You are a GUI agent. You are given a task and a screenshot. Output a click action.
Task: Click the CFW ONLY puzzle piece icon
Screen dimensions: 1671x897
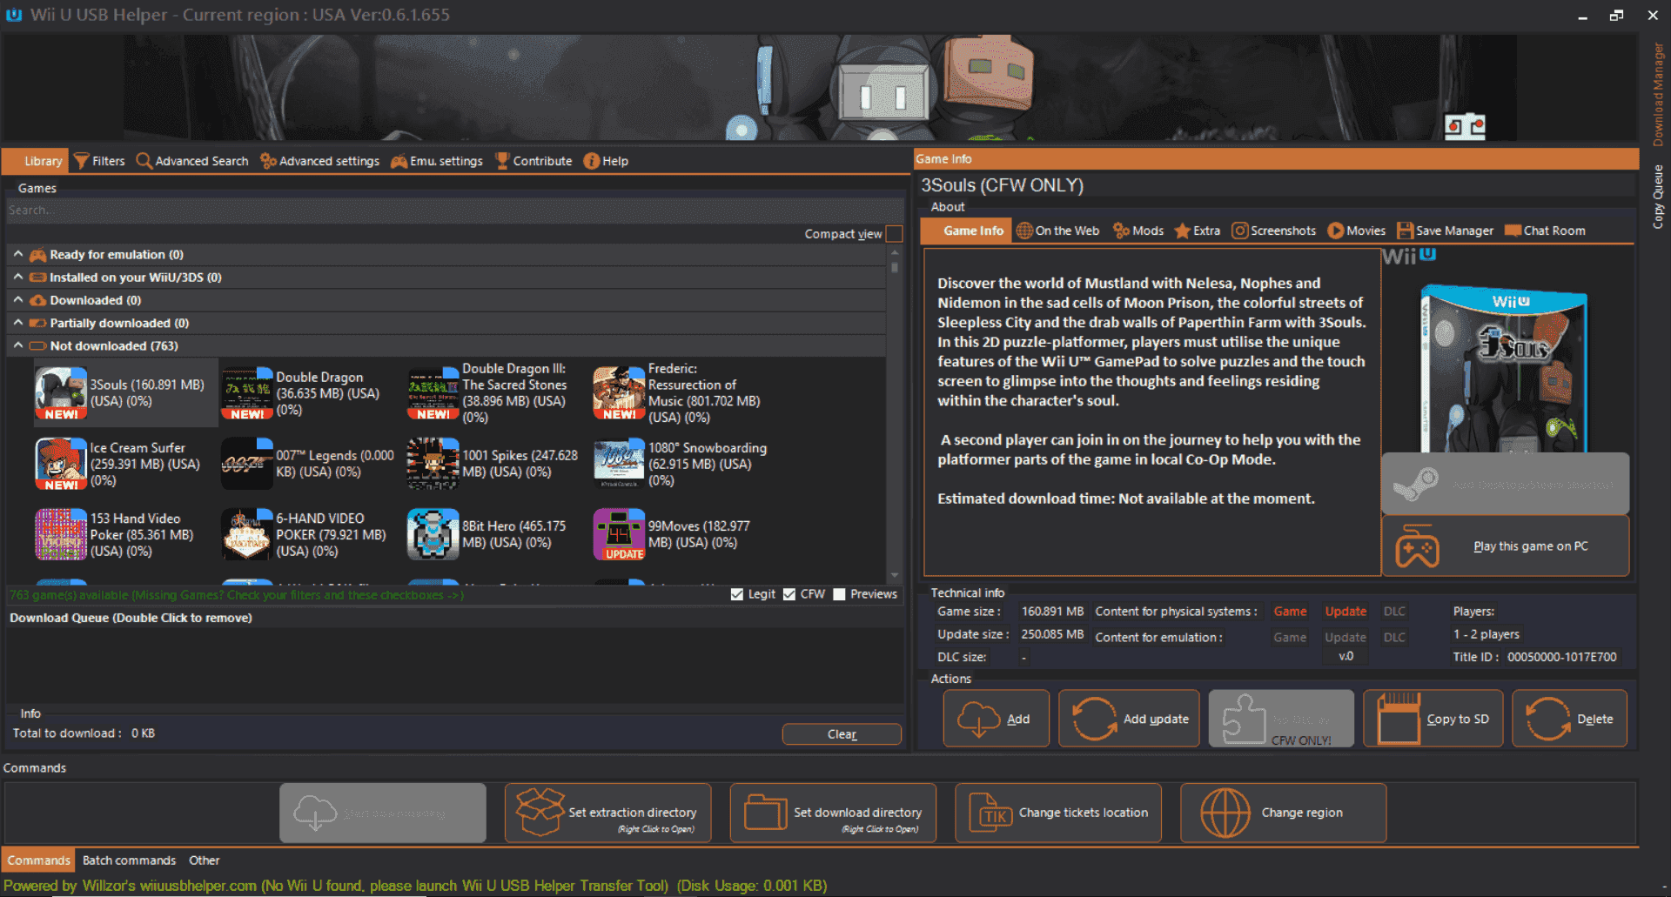[x=1245, y=719]
